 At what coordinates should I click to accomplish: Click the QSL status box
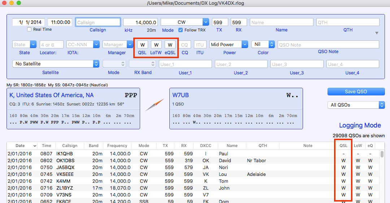tap(143, 45)
